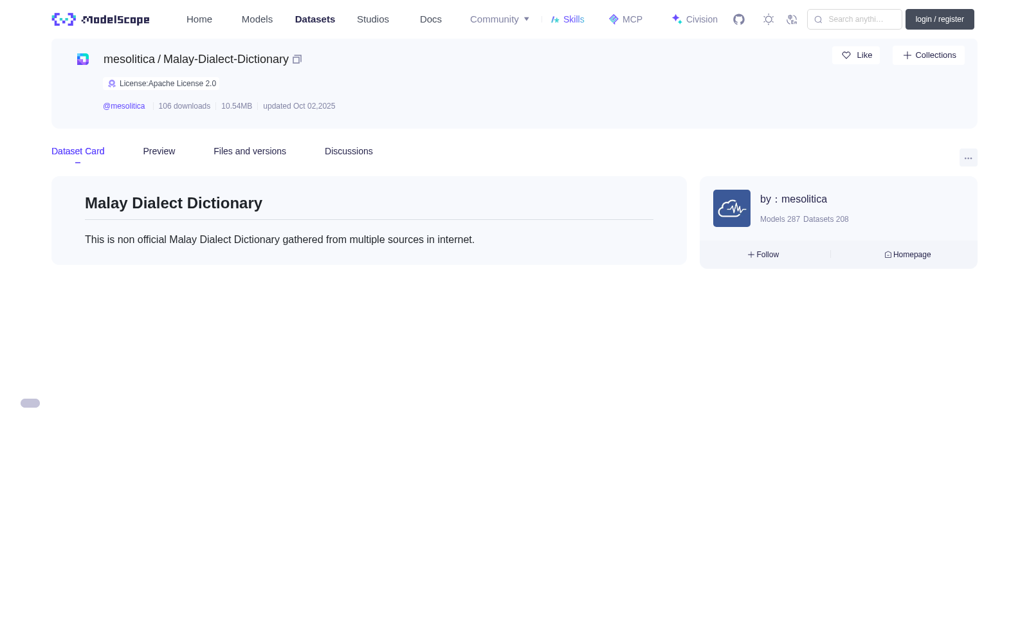The image size is (1029, 643).
Task: Focus the Search anything input field
Action: tap(855, 19)
